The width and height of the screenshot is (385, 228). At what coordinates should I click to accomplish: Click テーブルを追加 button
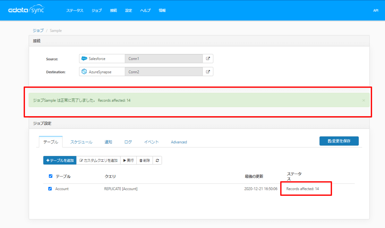tap(60, 160)
